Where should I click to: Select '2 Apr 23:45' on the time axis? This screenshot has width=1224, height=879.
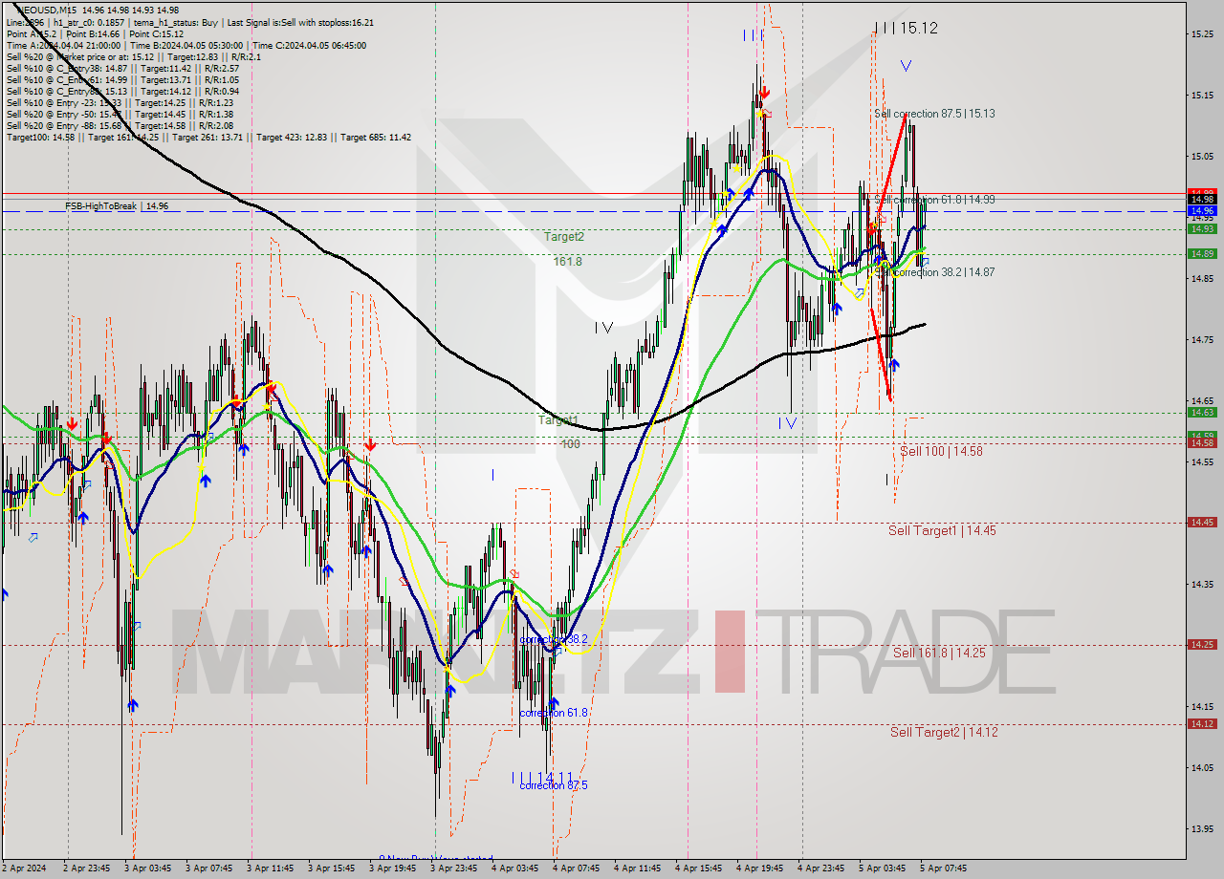(87, 868)
